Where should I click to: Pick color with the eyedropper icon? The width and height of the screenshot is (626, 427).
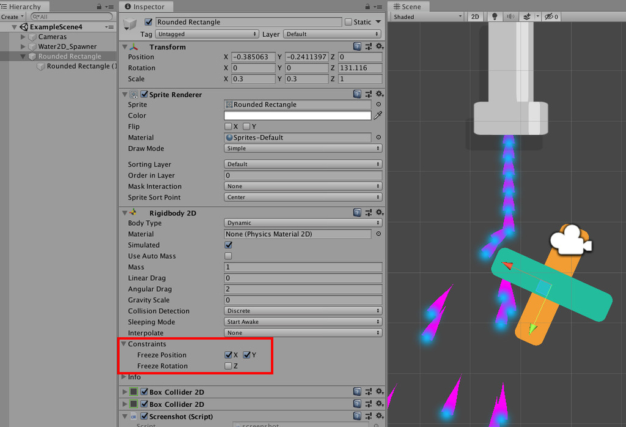click(378, 116)
